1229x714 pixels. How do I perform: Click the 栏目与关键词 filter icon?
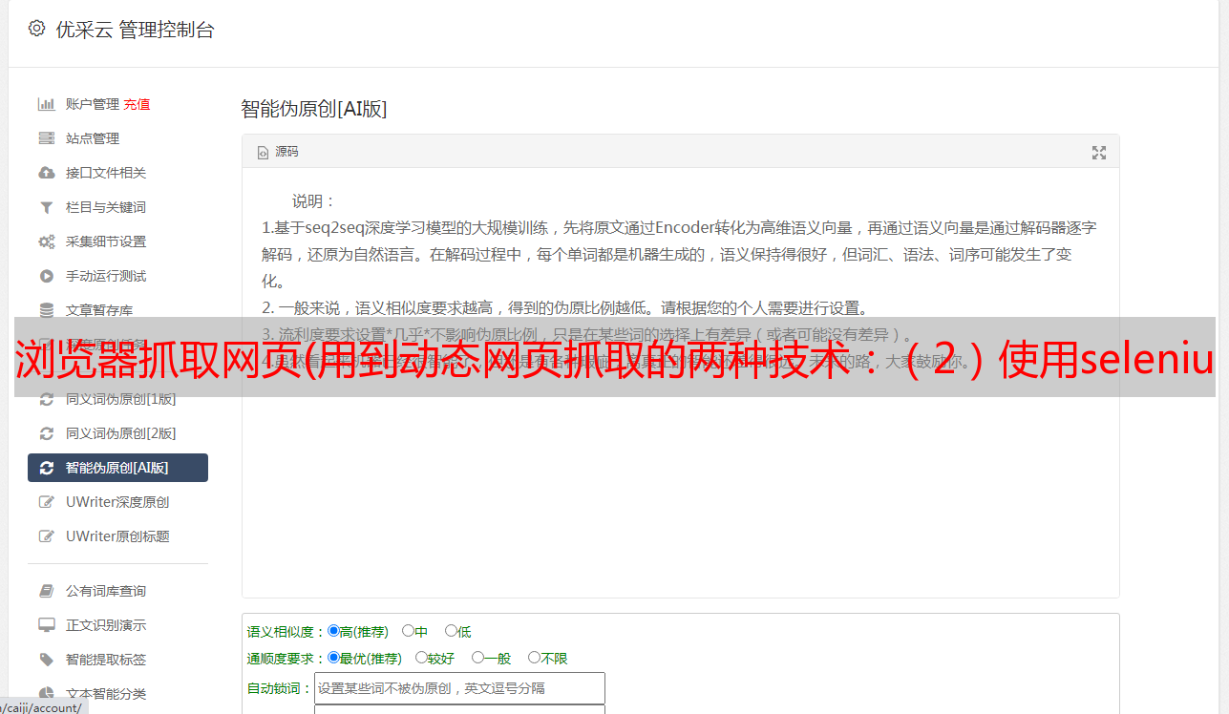click(46, 207)
